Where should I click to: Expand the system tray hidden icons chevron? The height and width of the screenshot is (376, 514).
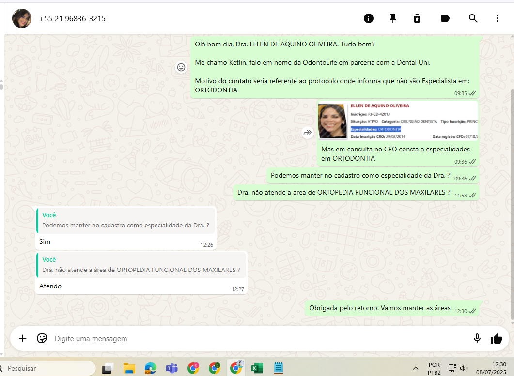click(415, 368)
